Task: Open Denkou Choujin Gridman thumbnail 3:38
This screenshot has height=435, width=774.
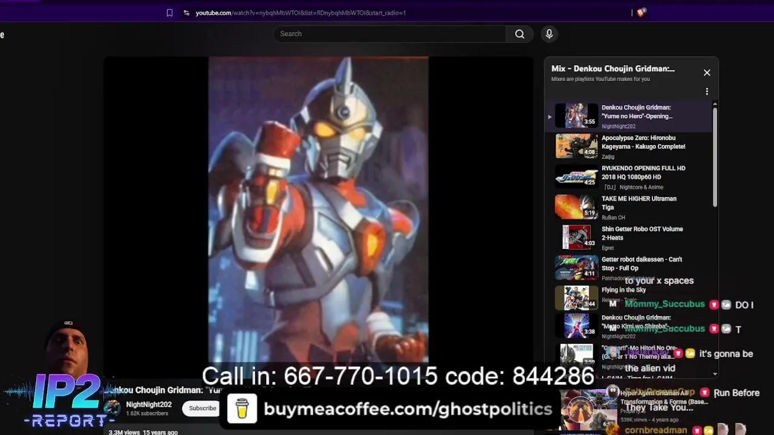Action: pos(576,326)
